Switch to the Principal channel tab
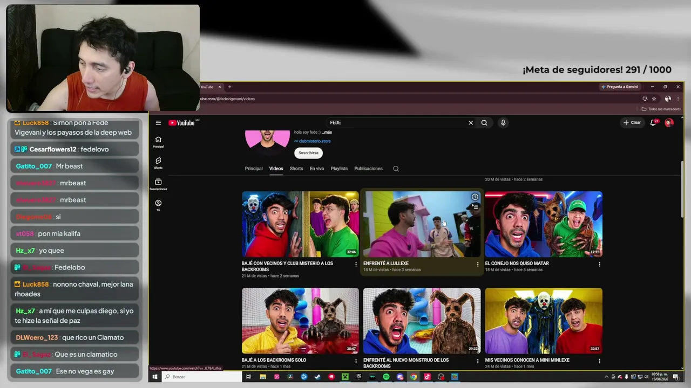Image resolution: width=691 pixels, height=388 pixels. [254, 169]
